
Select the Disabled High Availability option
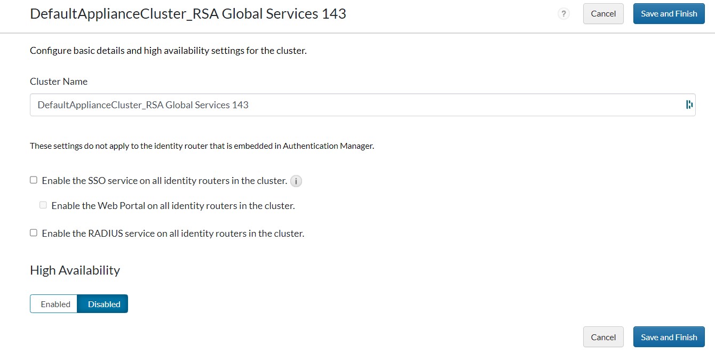tap(104, 304)
